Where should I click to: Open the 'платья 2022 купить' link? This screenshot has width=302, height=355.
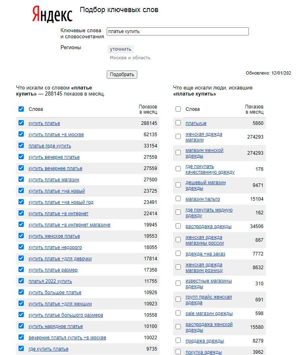click(50, 281)
